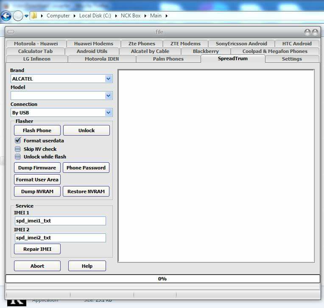Select the SpreadTrum tab
This screenshot has height=308, width=324.
tap(233, 58)
